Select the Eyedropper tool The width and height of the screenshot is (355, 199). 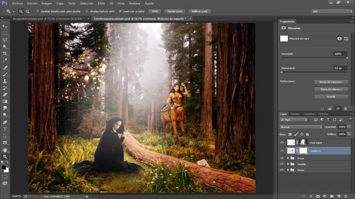[5, 60]
